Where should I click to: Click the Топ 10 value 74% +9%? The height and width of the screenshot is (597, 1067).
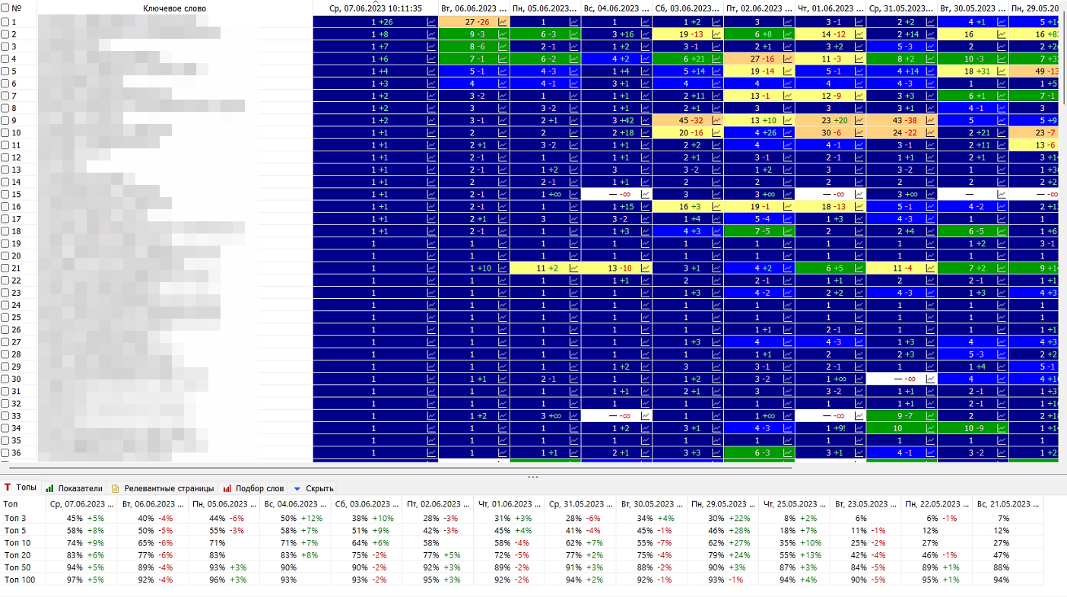[86, 543]
